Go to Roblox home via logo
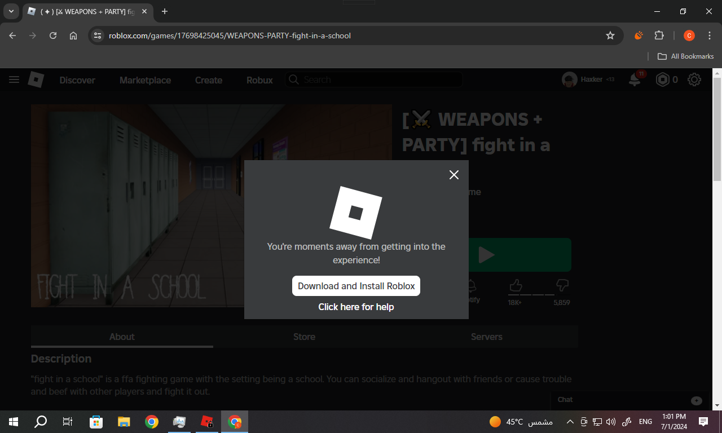Image resolution: width=722 pixels, height=433 pixels. click(36, 80)
